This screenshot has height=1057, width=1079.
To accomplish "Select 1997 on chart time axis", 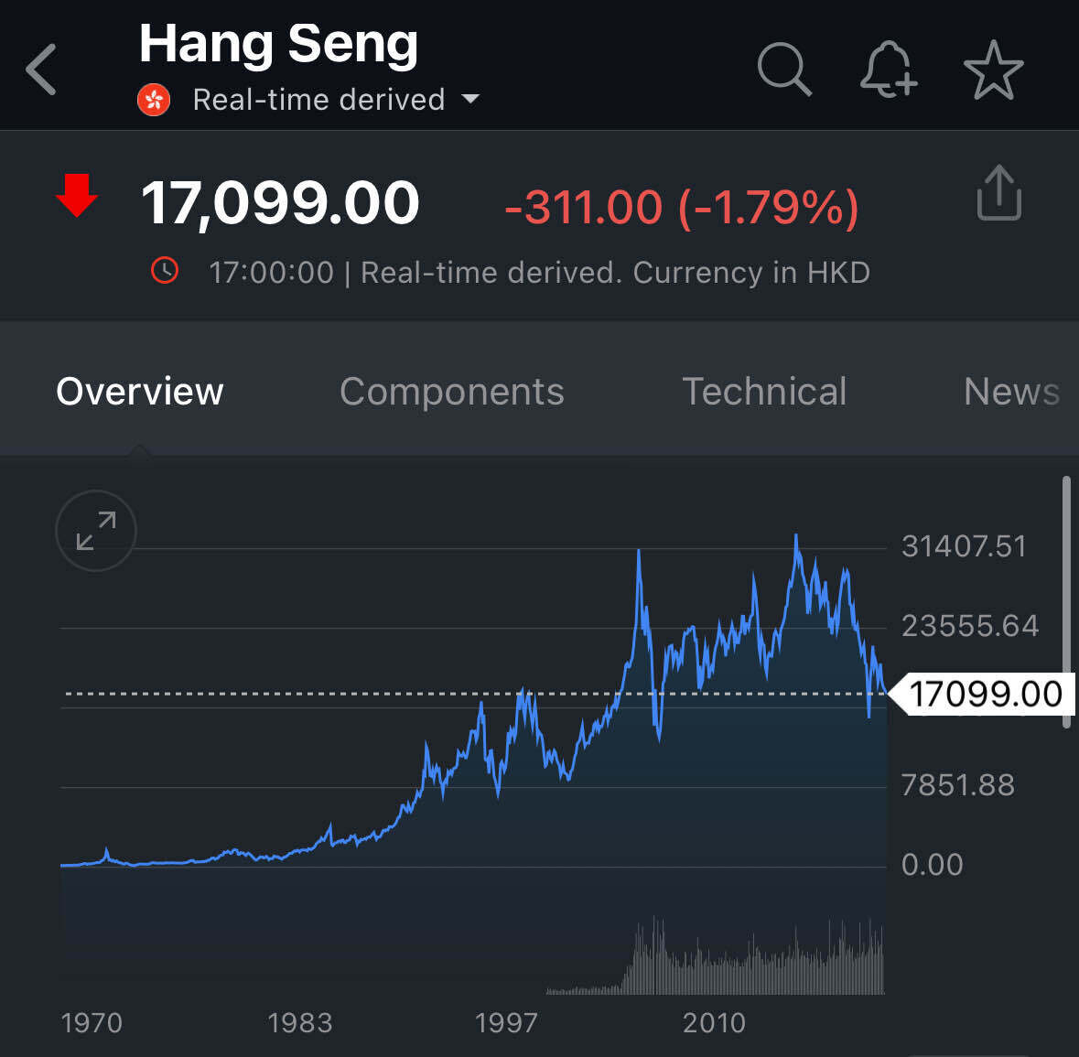I will (x=506, y=1022).
